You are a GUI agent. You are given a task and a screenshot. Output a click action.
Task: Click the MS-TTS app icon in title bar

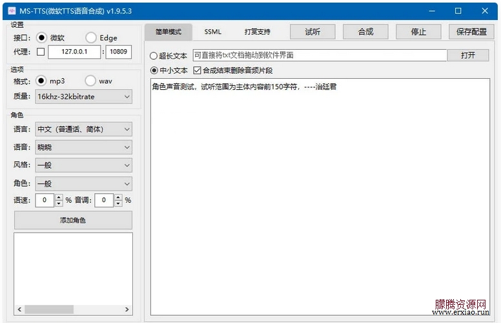[x=12, y=11]
